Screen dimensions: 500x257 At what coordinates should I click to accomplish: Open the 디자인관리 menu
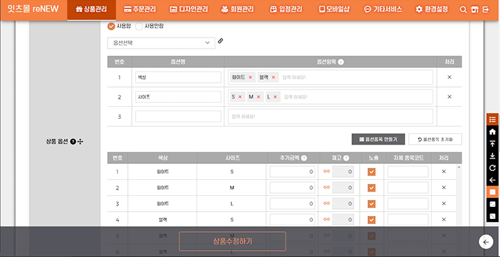coord(189,10)
